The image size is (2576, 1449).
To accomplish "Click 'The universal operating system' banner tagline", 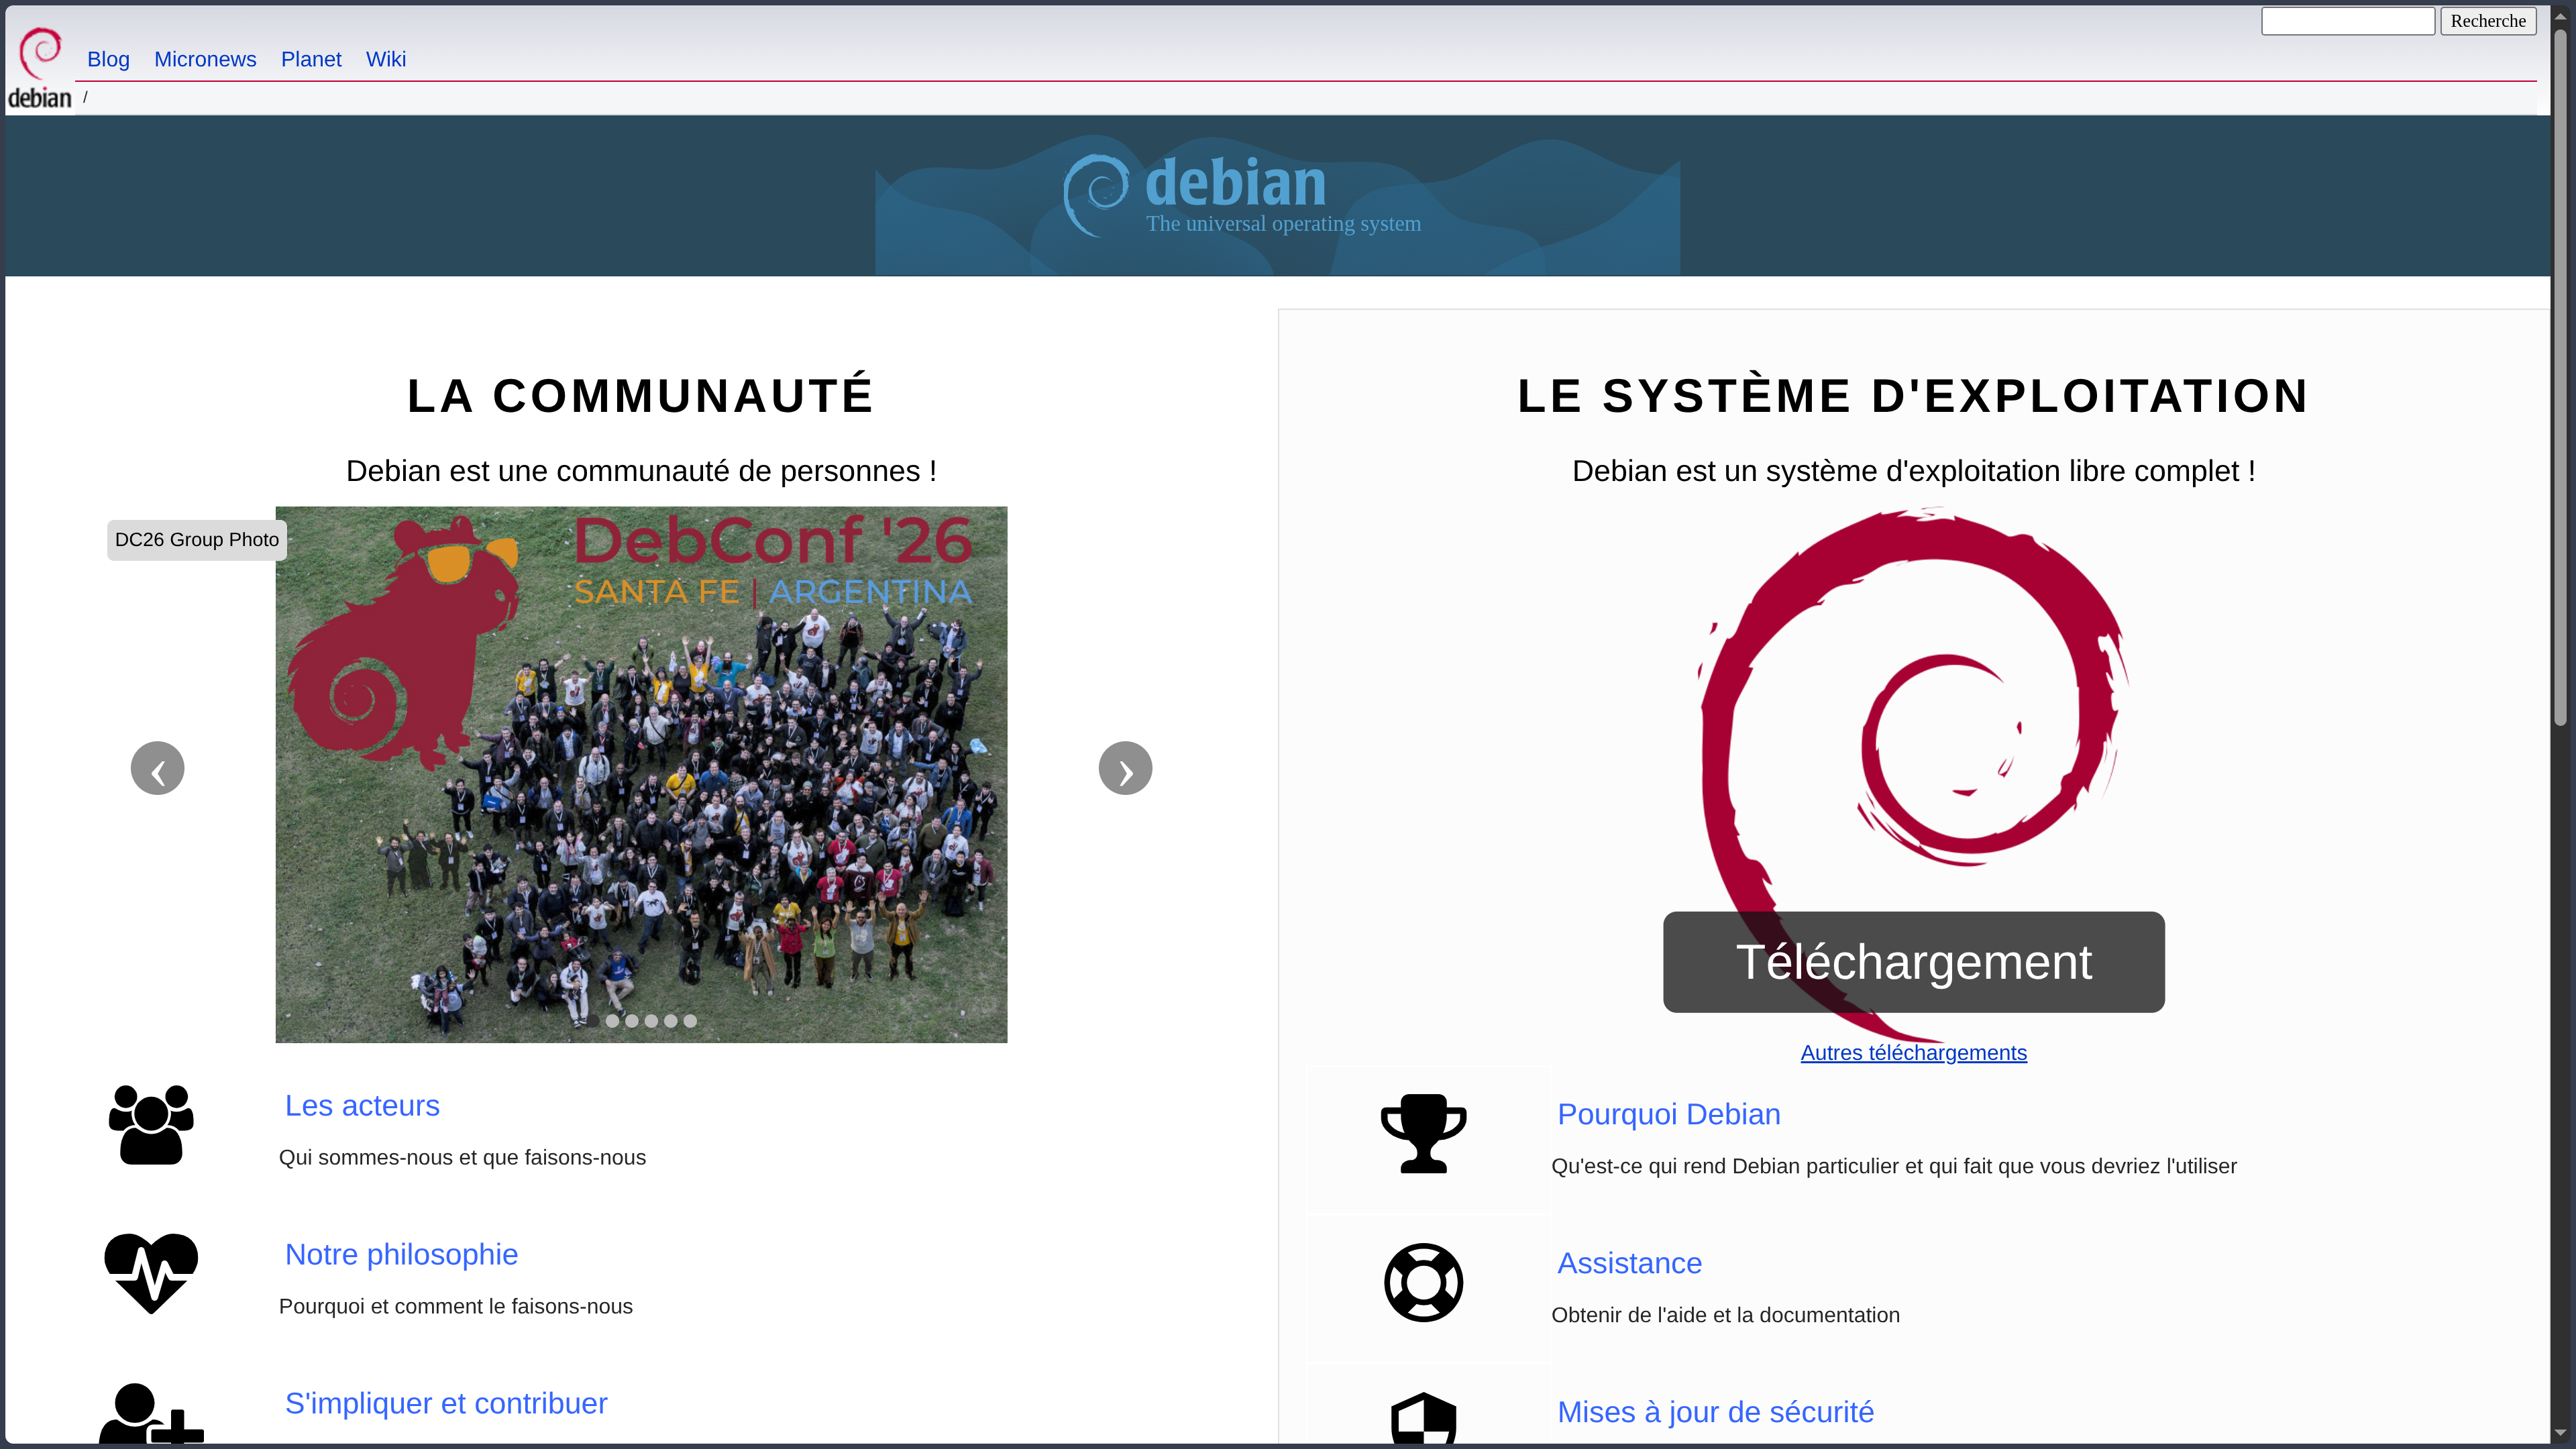I will click(x=1283, y=224).
